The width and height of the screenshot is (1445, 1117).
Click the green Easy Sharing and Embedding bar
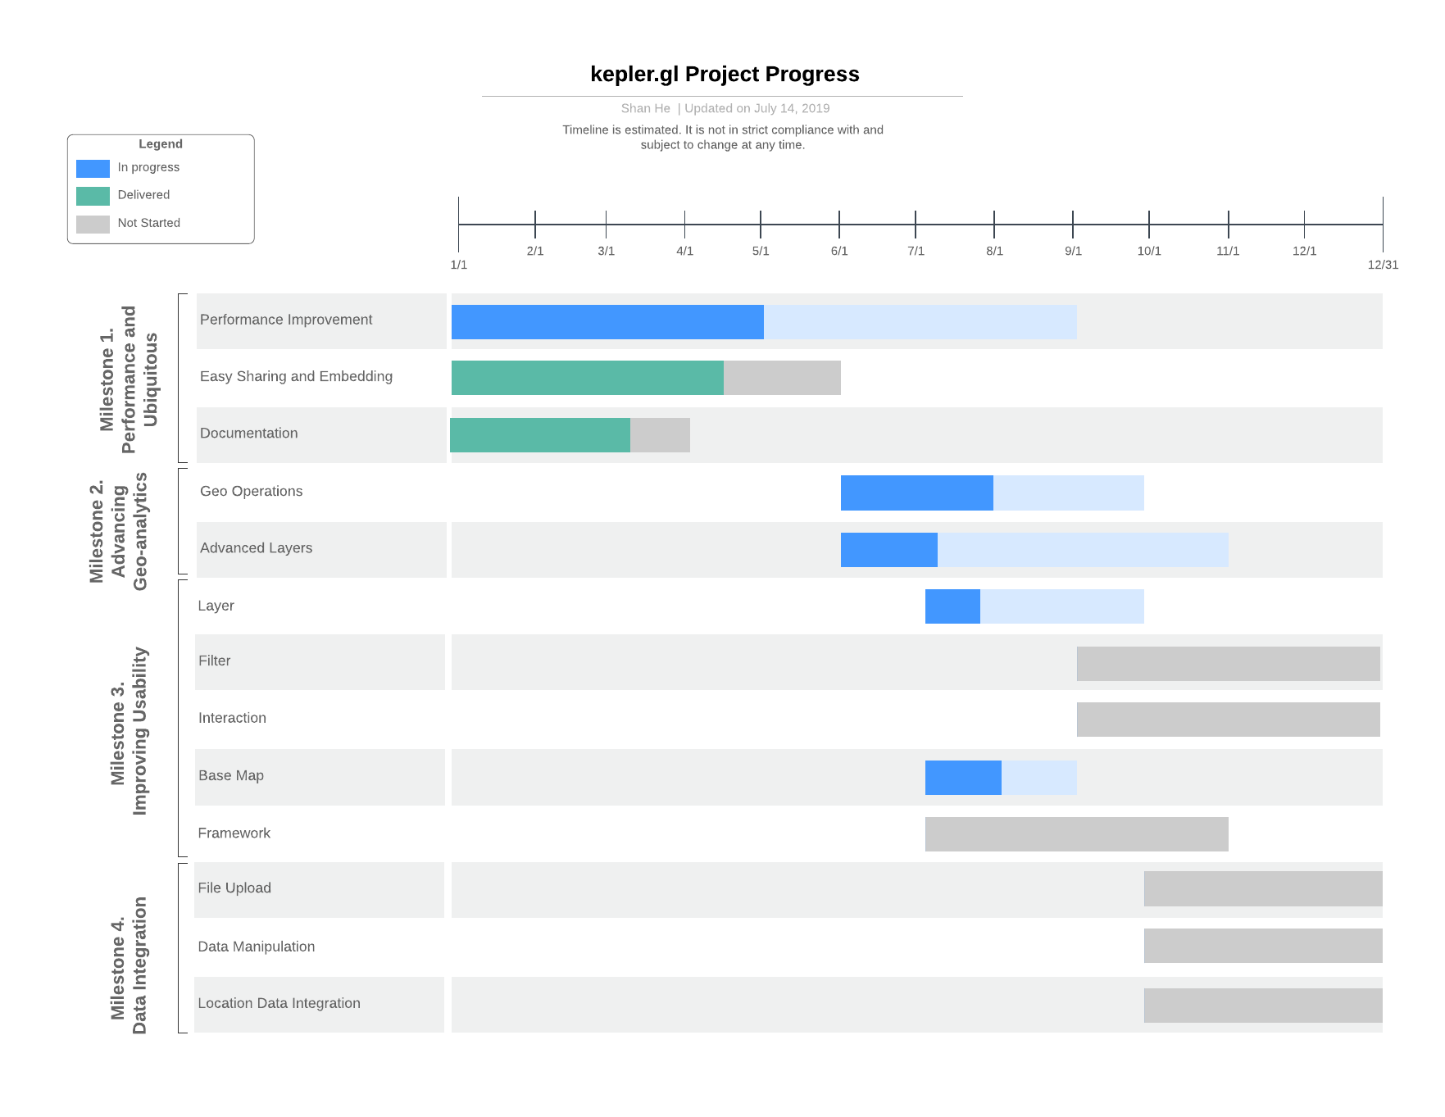pyautogui.click(x=588, y=378)
